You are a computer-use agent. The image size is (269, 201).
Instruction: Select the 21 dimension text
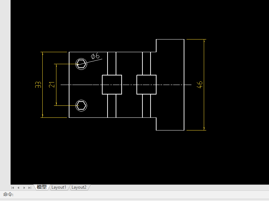click(52, 85)
